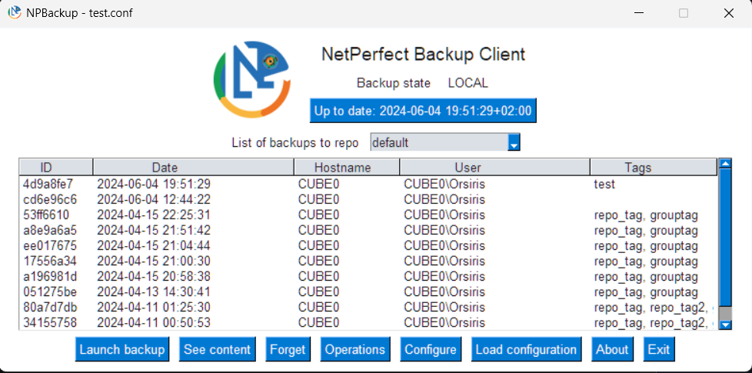Select the 'default' repo combo box

pos(438,142)
